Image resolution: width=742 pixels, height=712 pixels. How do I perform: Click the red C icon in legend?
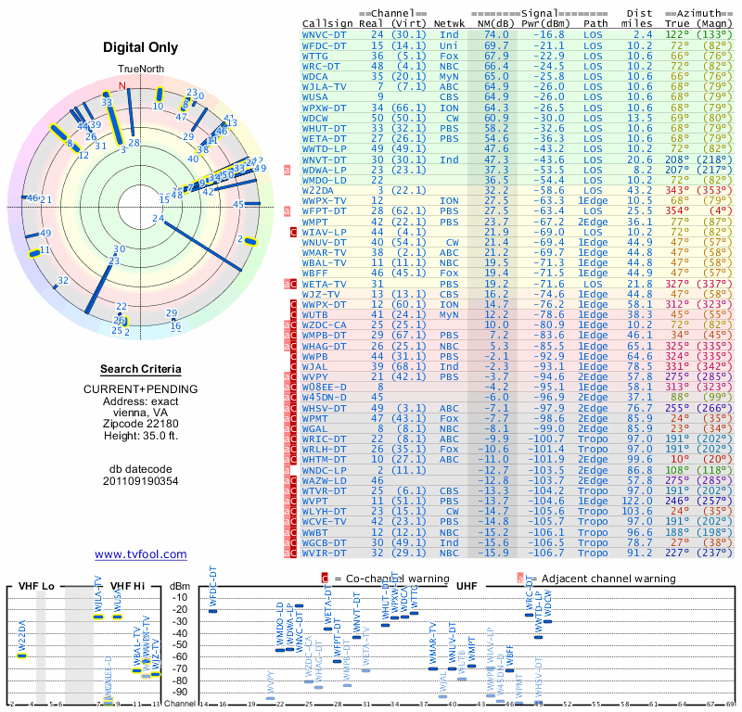coord(325,578)
